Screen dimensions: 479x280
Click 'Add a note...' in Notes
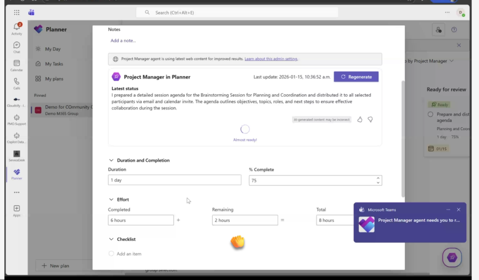coord(123,40)
